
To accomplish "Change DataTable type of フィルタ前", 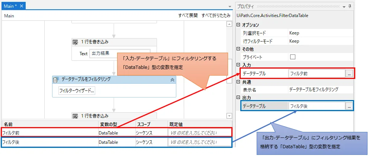I will [117, 133].
